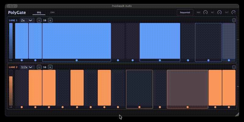Click the blue dot under Lane 1's last step

[x=229, y=60]
